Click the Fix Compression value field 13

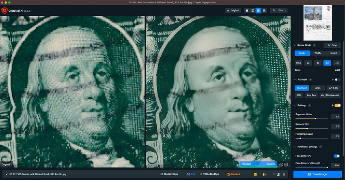click(336, 136)
